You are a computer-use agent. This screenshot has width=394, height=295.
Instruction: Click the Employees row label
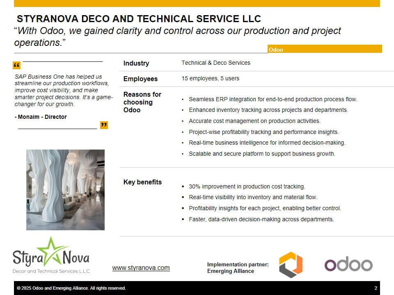pyautogui.click(x=140, y=79)
